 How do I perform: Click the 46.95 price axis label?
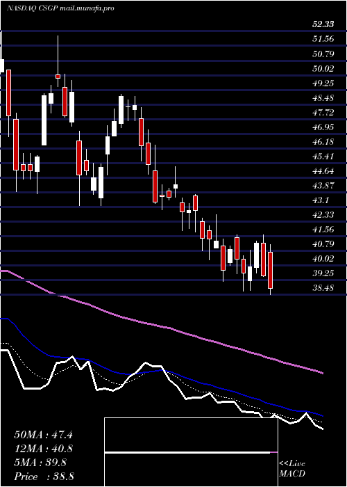pyautogui.click(x=323, y=127)
